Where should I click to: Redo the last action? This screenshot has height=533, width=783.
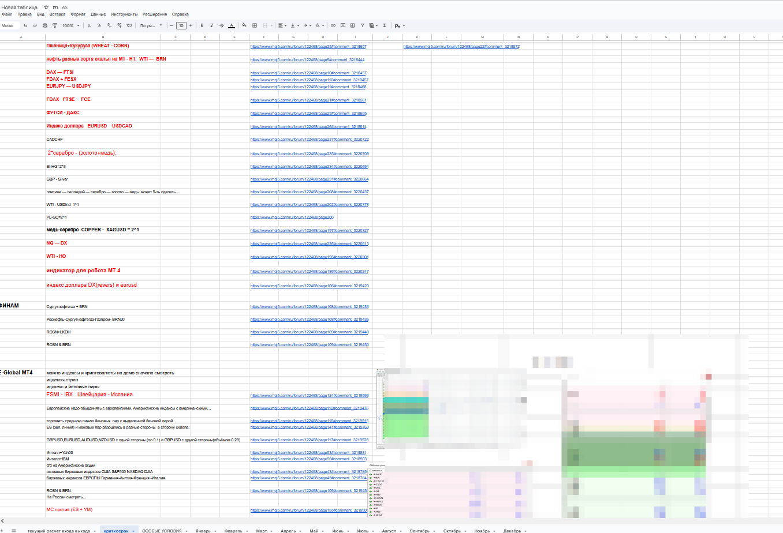point(35,25)
